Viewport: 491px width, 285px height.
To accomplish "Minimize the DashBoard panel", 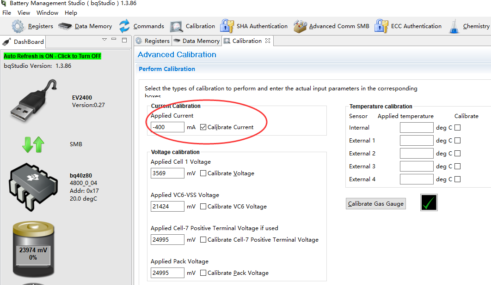I will pyautogui.click(x=115, y=40).
